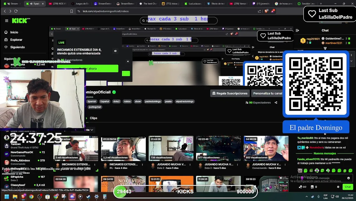The width and height of the screenshot is (356, 201).
Task: Open Google Chrome from taskbar
Action: click(x=31, y=197)
